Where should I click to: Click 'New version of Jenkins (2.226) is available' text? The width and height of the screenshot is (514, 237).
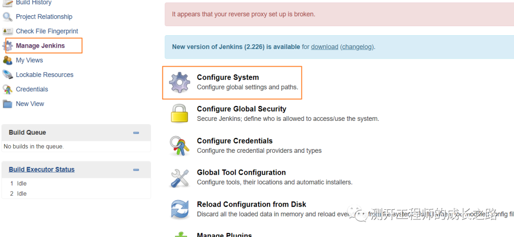pyautogui.click(x=236, y=47)
